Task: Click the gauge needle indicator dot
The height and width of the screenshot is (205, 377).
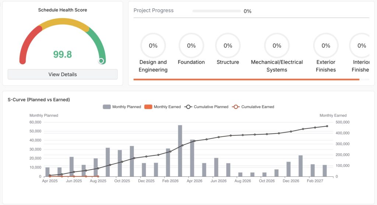Action: tap(101, 61)
